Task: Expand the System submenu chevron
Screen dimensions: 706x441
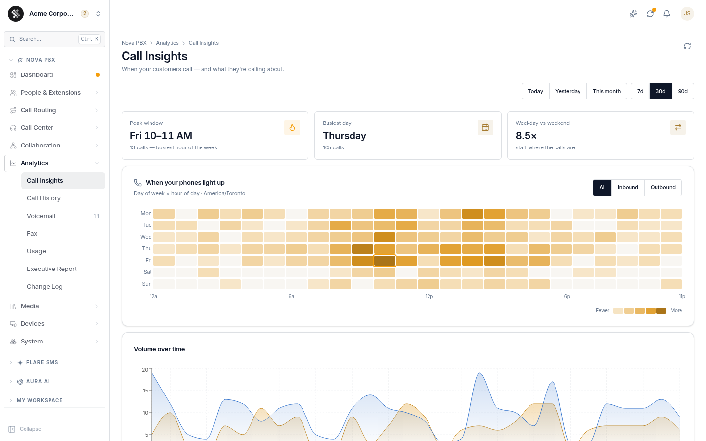Action: (97, 342)
